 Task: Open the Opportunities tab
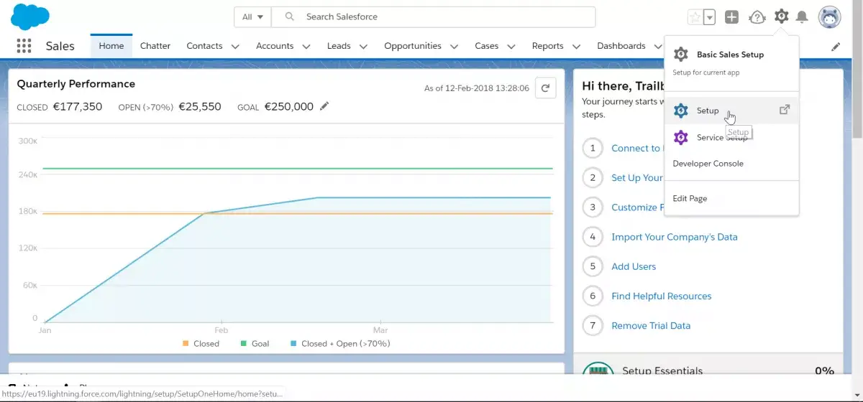click(413, 46)
